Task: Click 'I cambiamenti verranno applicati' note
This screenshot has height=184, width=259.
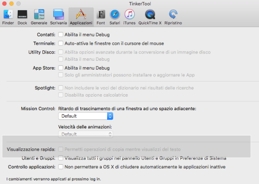Action: [54, 179]
